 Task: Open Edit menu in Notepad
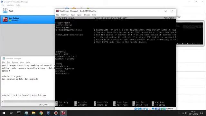point(8,62)
